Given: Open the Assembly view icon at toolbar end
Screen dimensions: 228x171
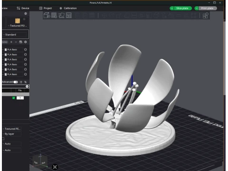Looking at the screenshot, I should 205,16.
